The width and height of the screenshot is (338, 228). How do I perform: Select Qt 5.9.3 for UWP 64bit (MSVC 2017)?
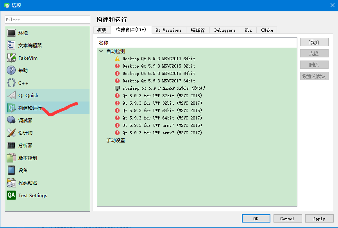click(162, 118)
